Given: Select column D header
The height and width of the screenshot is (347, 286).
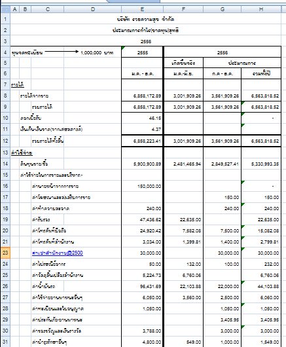Looking at the screenshot, I should 93,9.
